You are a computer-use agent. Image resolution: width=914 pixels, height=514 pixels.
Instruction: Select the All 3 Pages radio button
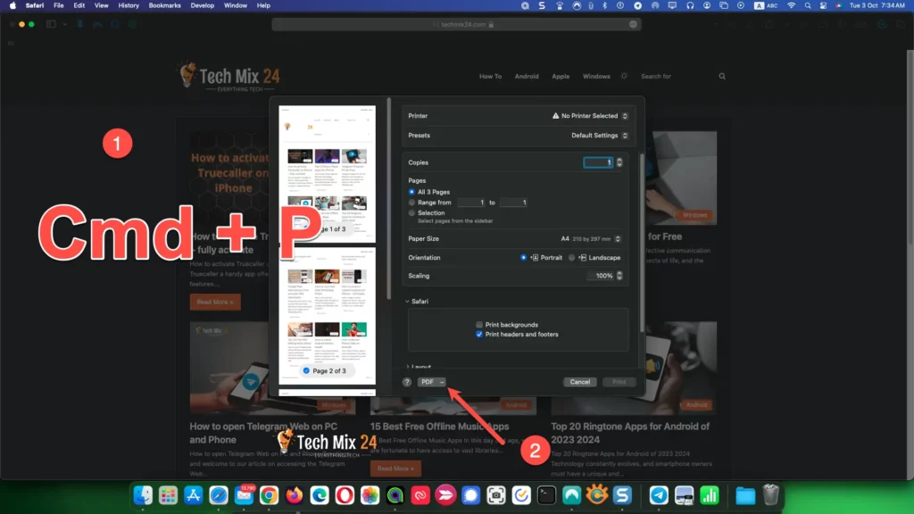tap(411, 192)
